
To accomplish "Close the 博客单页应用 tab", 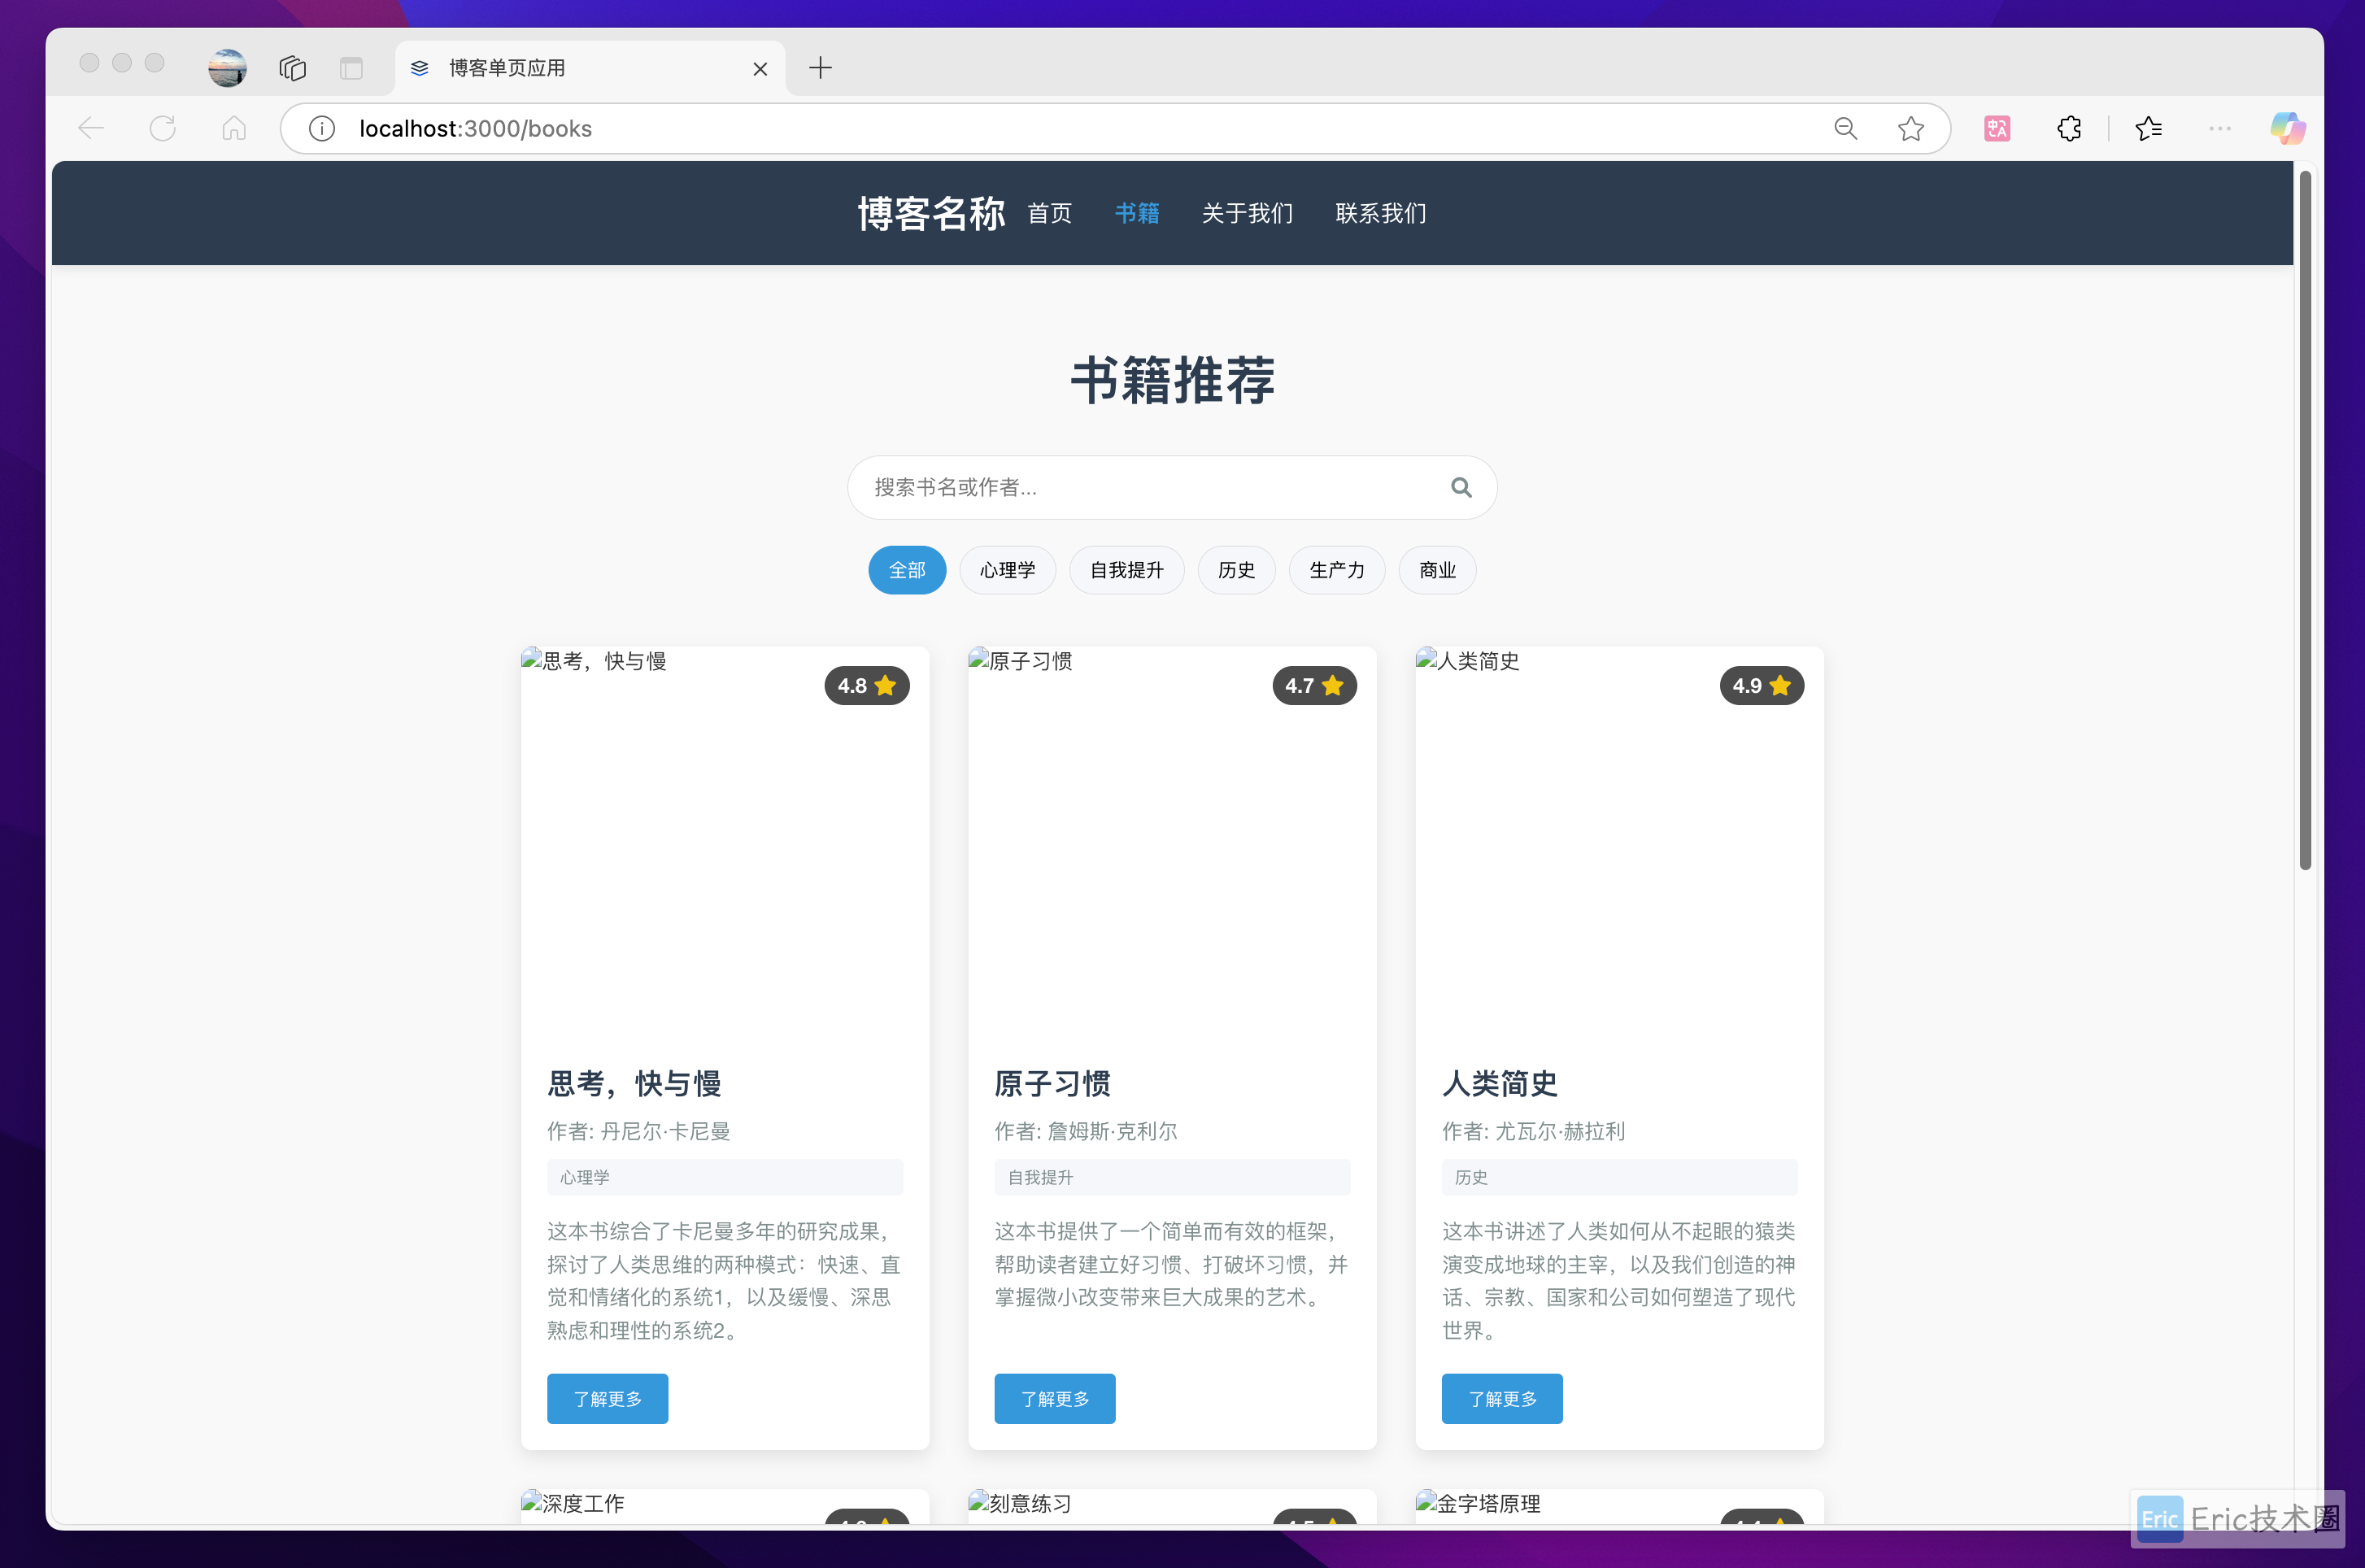I will pos(760,68).
